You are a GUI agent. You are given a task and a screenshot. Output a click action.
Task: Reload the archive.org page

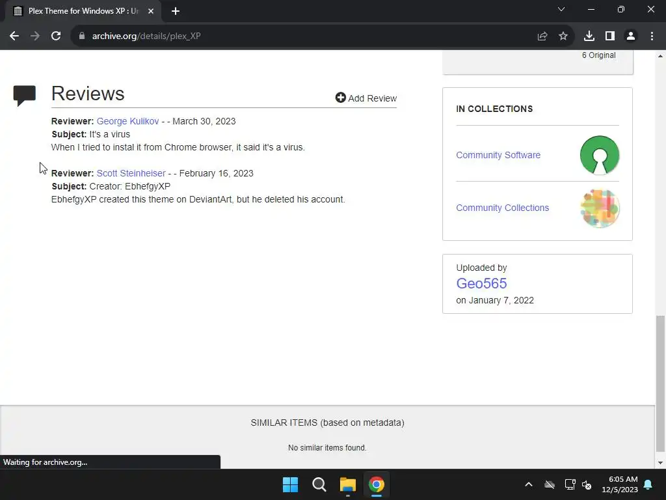56,36
